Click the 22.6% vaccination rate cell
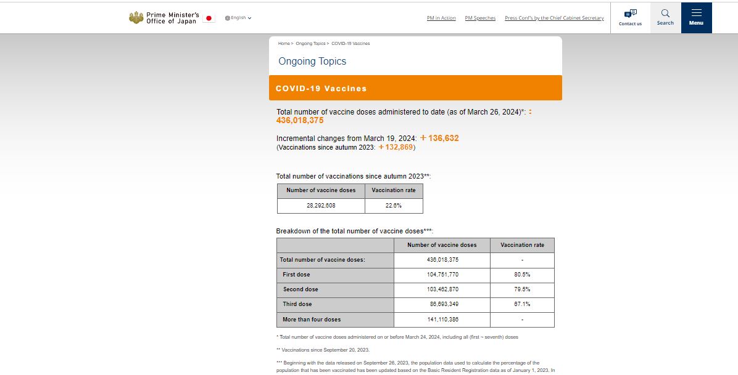 (x=394, y=206)
